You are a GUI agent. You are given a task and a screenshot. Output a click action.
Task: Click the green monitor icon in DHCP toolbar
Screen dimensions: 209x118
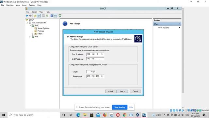60,16
